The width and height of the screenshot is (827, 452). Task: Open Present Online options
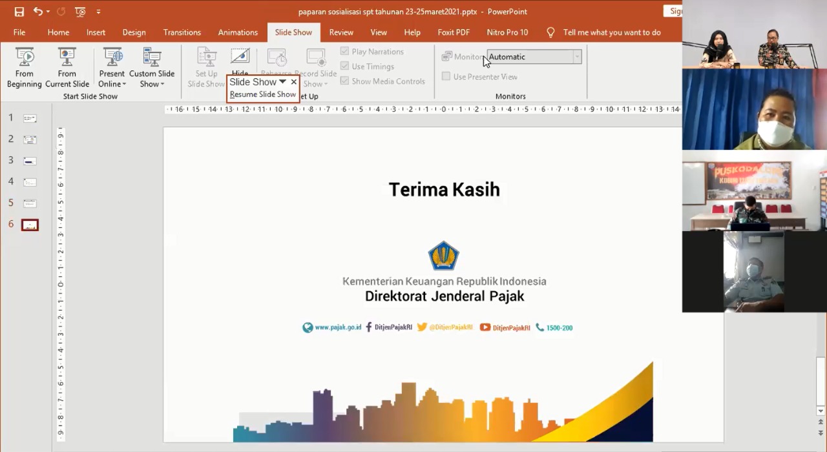click(112, 68)
